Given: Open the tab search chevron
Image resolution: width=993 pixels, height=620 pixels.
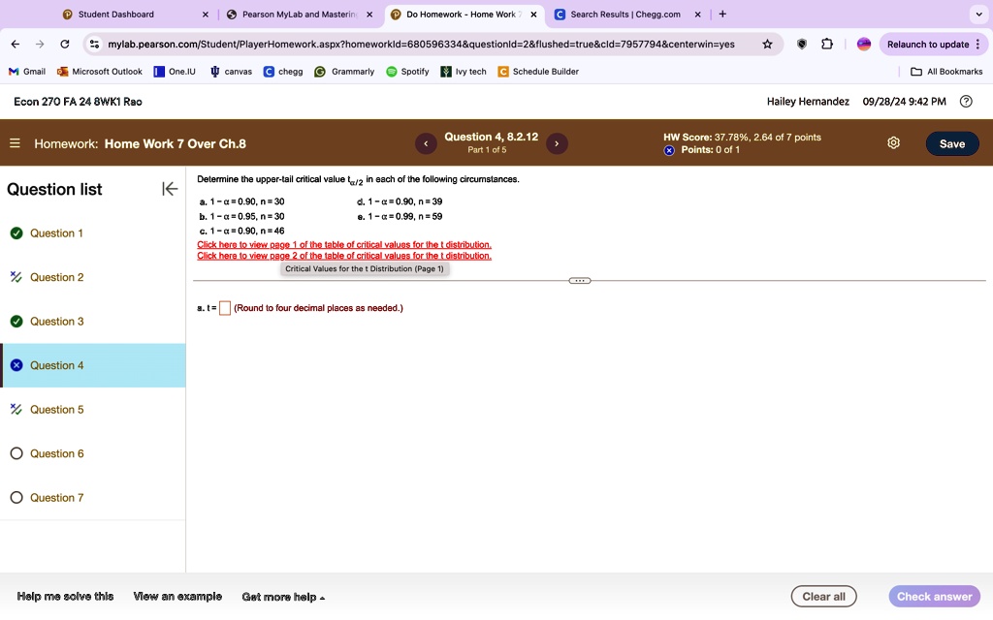Looking at the screenshot, I should pos(978,14).
